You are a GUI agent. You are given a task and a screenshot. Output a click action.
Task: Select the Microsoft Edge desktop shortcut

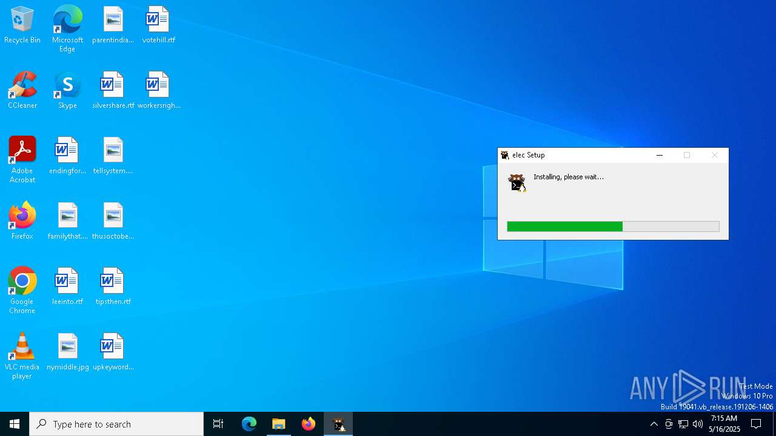(67, 29)
